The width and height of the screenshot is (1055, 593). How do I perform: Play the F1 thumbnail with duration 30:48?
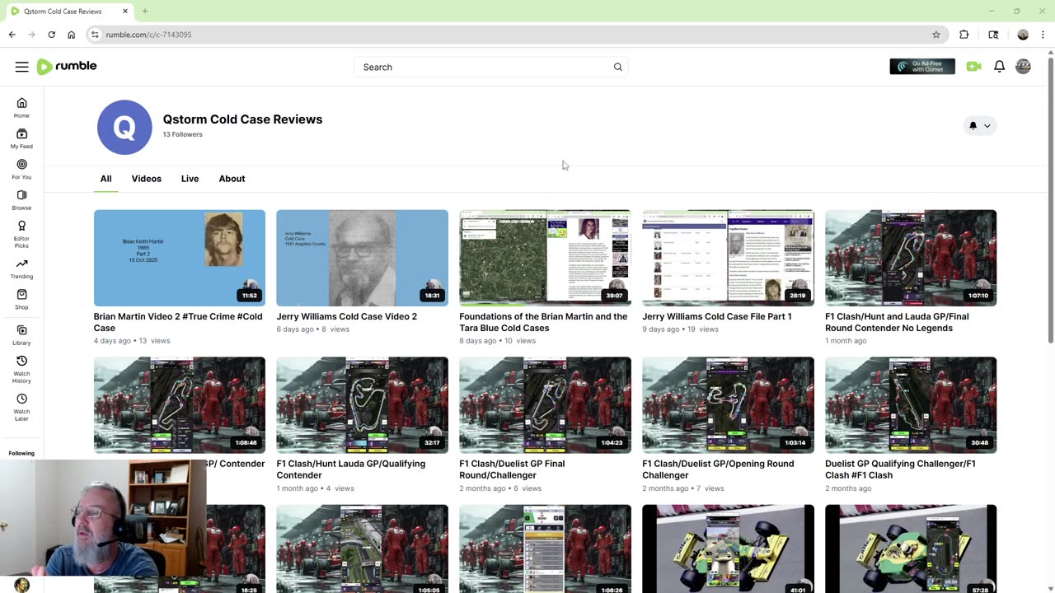click(x=911, y=405)
